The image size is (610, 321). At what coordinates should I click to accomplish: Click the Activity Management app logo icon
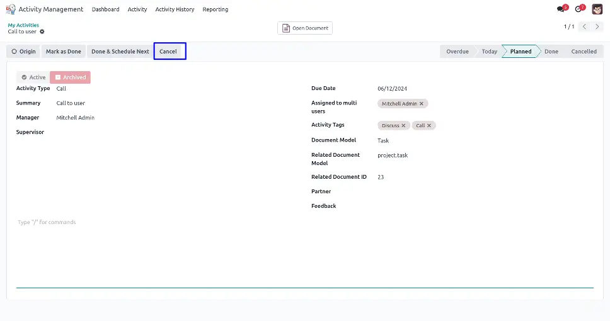pyautogui.click(x=10, y=9)
